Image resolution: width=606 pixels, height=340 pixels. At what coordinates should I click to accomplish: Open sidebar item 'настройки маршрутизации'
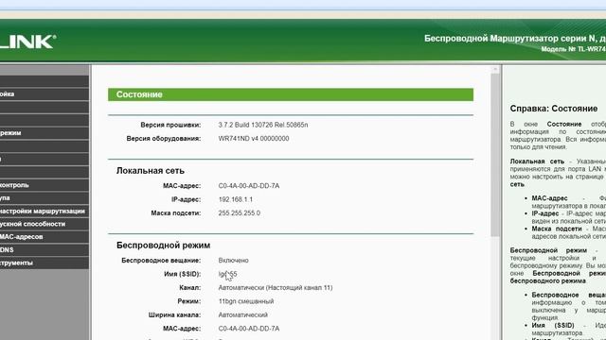(x=45, y=212)
